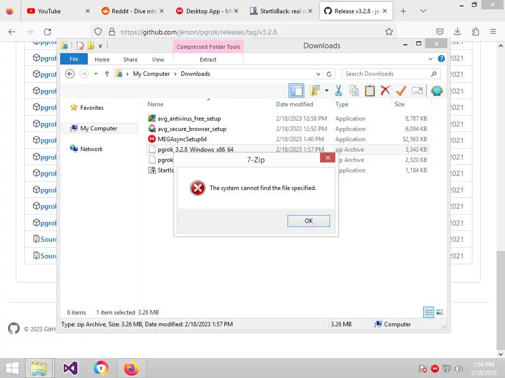Click the blue shell globe toolbar icon
The width and height of the screenshot is (505, 378).
click(x=436, y=91)
